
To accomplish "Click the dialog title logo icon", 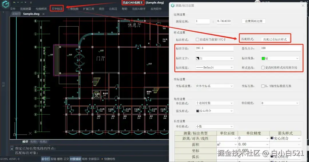I will point(173,5).
